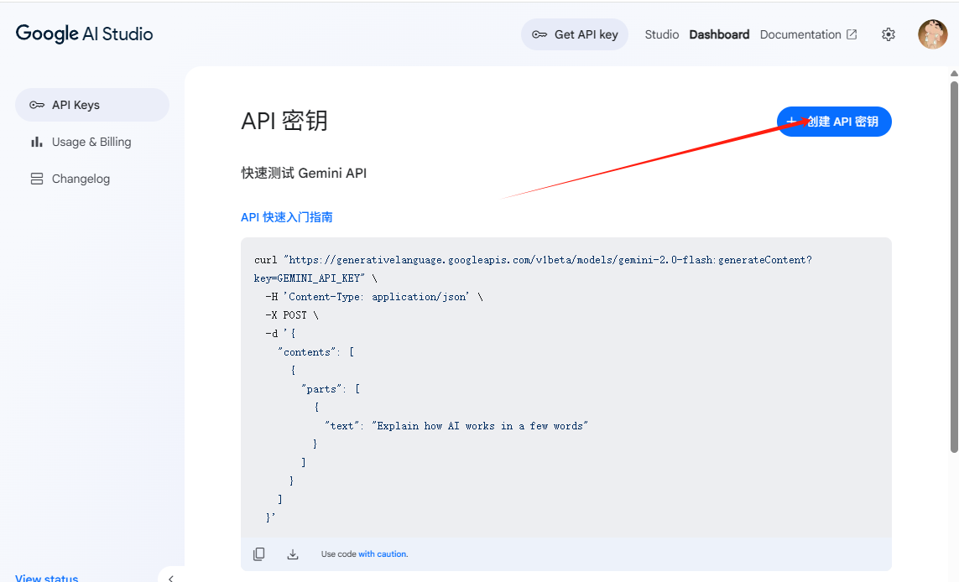This screenshot has height=582, width=959.
Task: Click the Get API key button
Action: (574, 35)
